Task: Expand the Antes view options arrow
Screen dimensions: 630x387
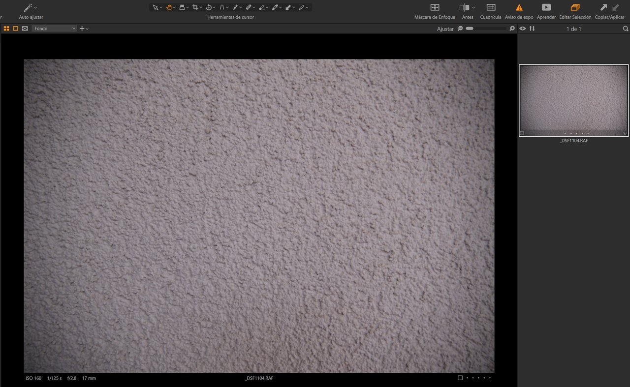Action: [x=473, y=8]
